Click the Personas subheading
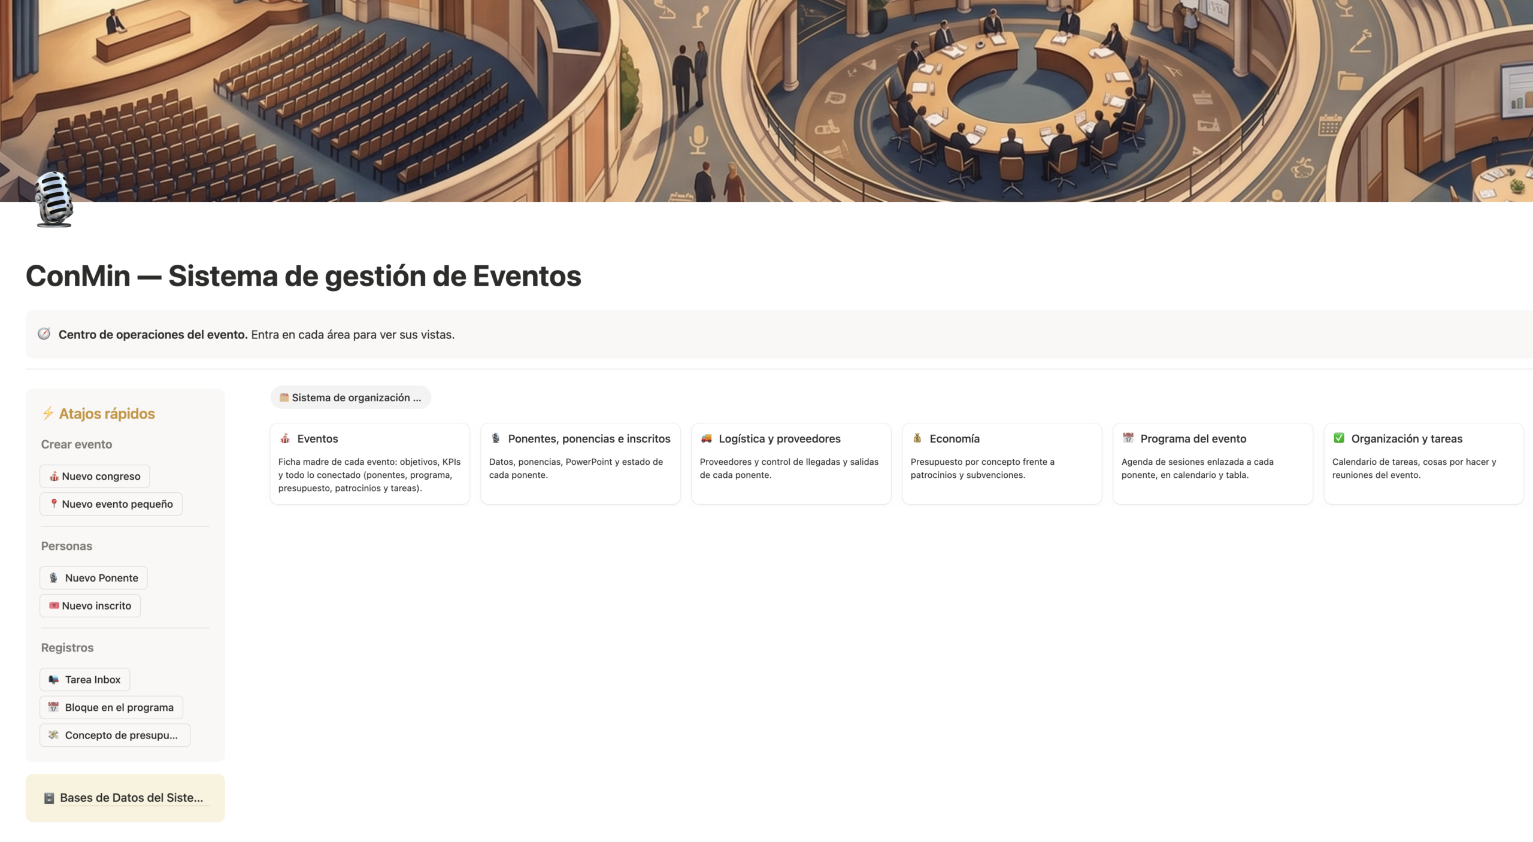 point(66,546)
